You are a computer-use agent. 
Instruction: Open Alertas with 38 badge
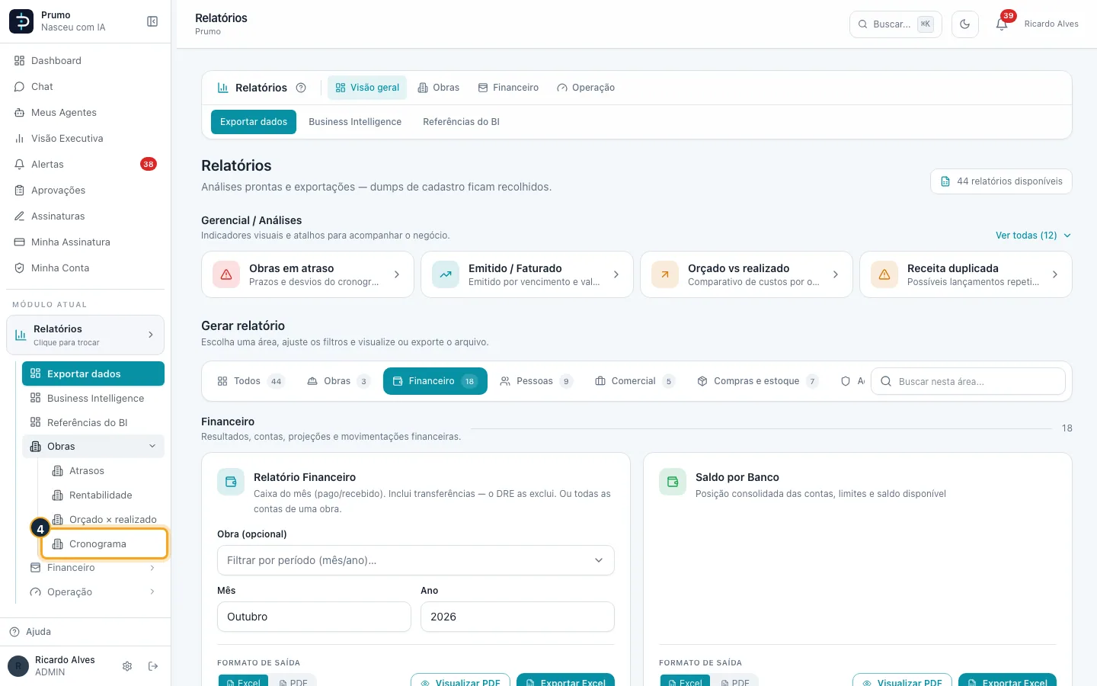(x=85, y=165)
